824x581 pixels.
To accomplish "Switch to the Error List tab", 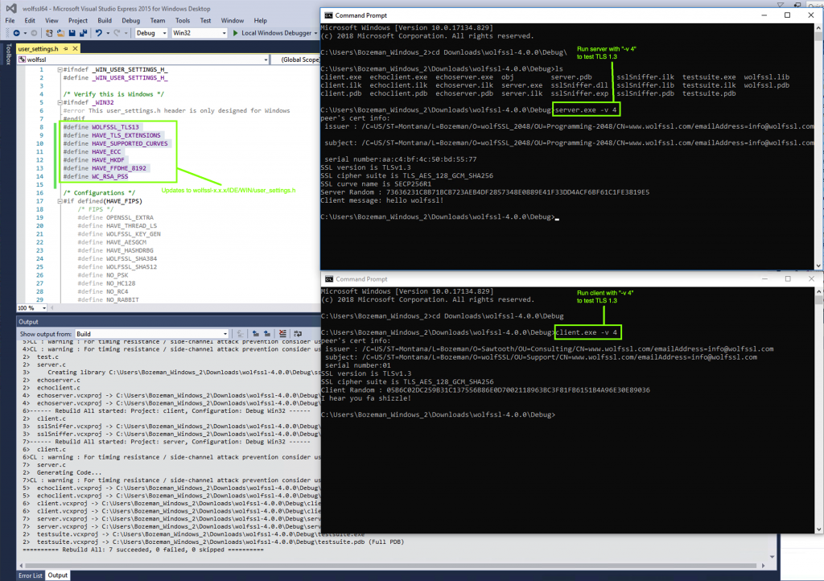I will (31, 575).
